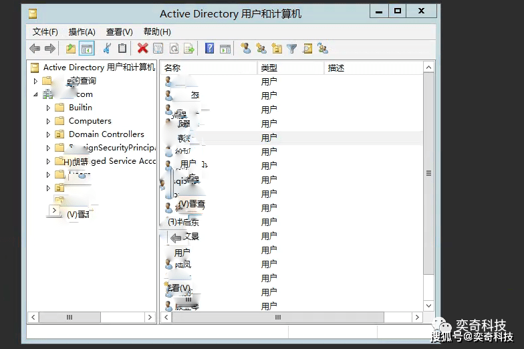Sort by the 名称 column header
The width and height of the screenshot is (524, 349).
[209, 68]
